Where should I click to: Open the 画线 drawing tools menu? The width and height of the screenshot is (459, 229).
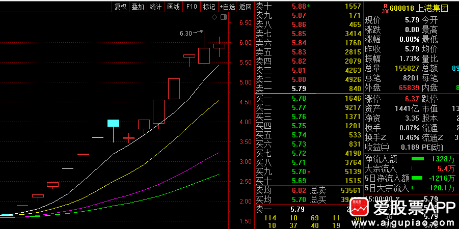(x=173, y=7)
